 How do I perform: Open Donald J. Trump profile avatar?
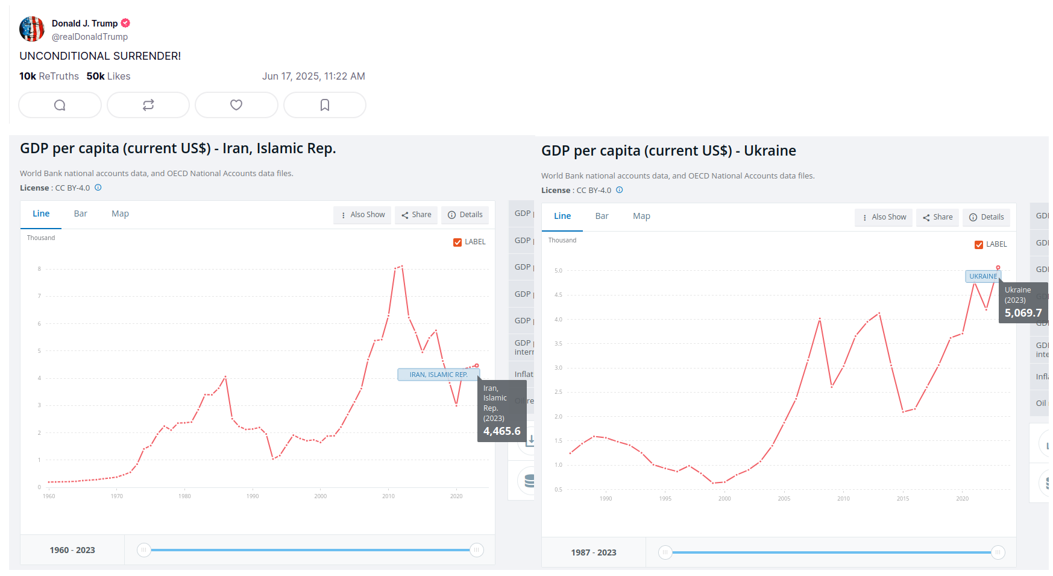(32, 29)
